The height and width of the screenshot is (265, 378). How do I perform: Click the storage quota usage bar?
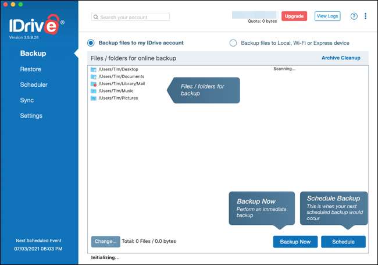(254, 15)
